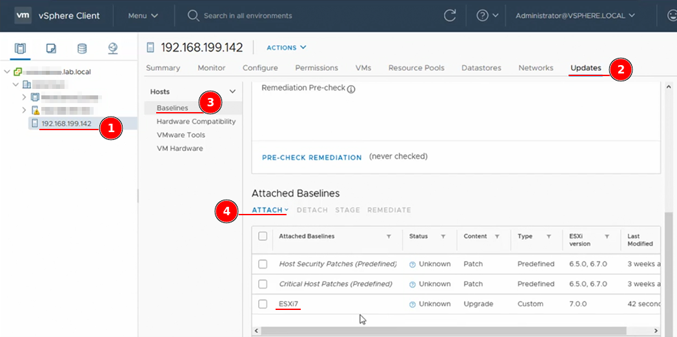Click Unknown status icon in Host Security row
Screen dimensions: 677x337
click(x=412, y=265)
